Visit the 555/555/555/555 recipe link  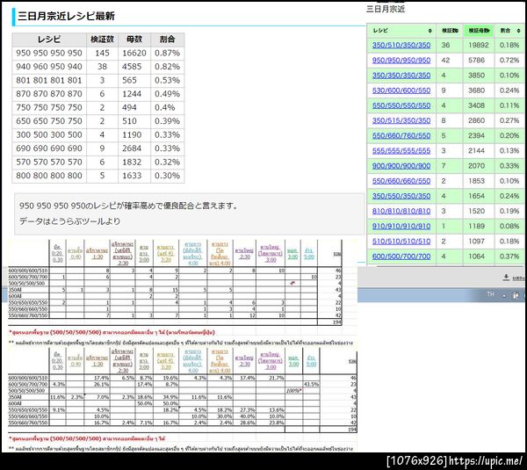pos(401,151)
